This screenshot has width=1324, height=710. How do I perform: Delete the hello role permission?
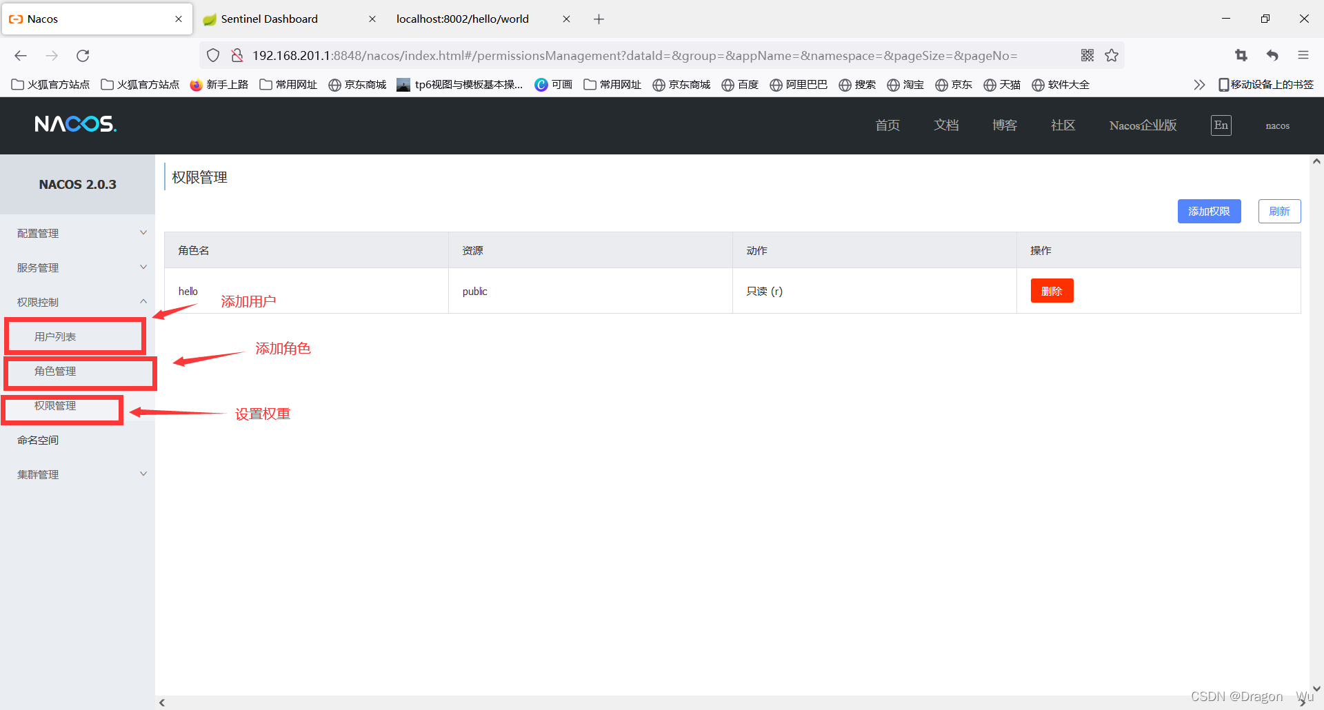1052,291
